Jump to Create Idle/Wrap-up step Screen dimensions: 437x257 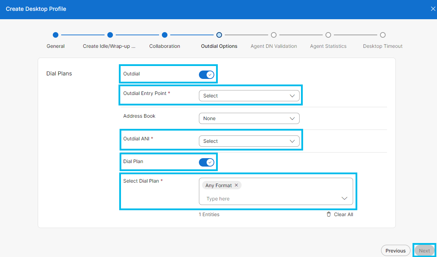click(110, 35)
